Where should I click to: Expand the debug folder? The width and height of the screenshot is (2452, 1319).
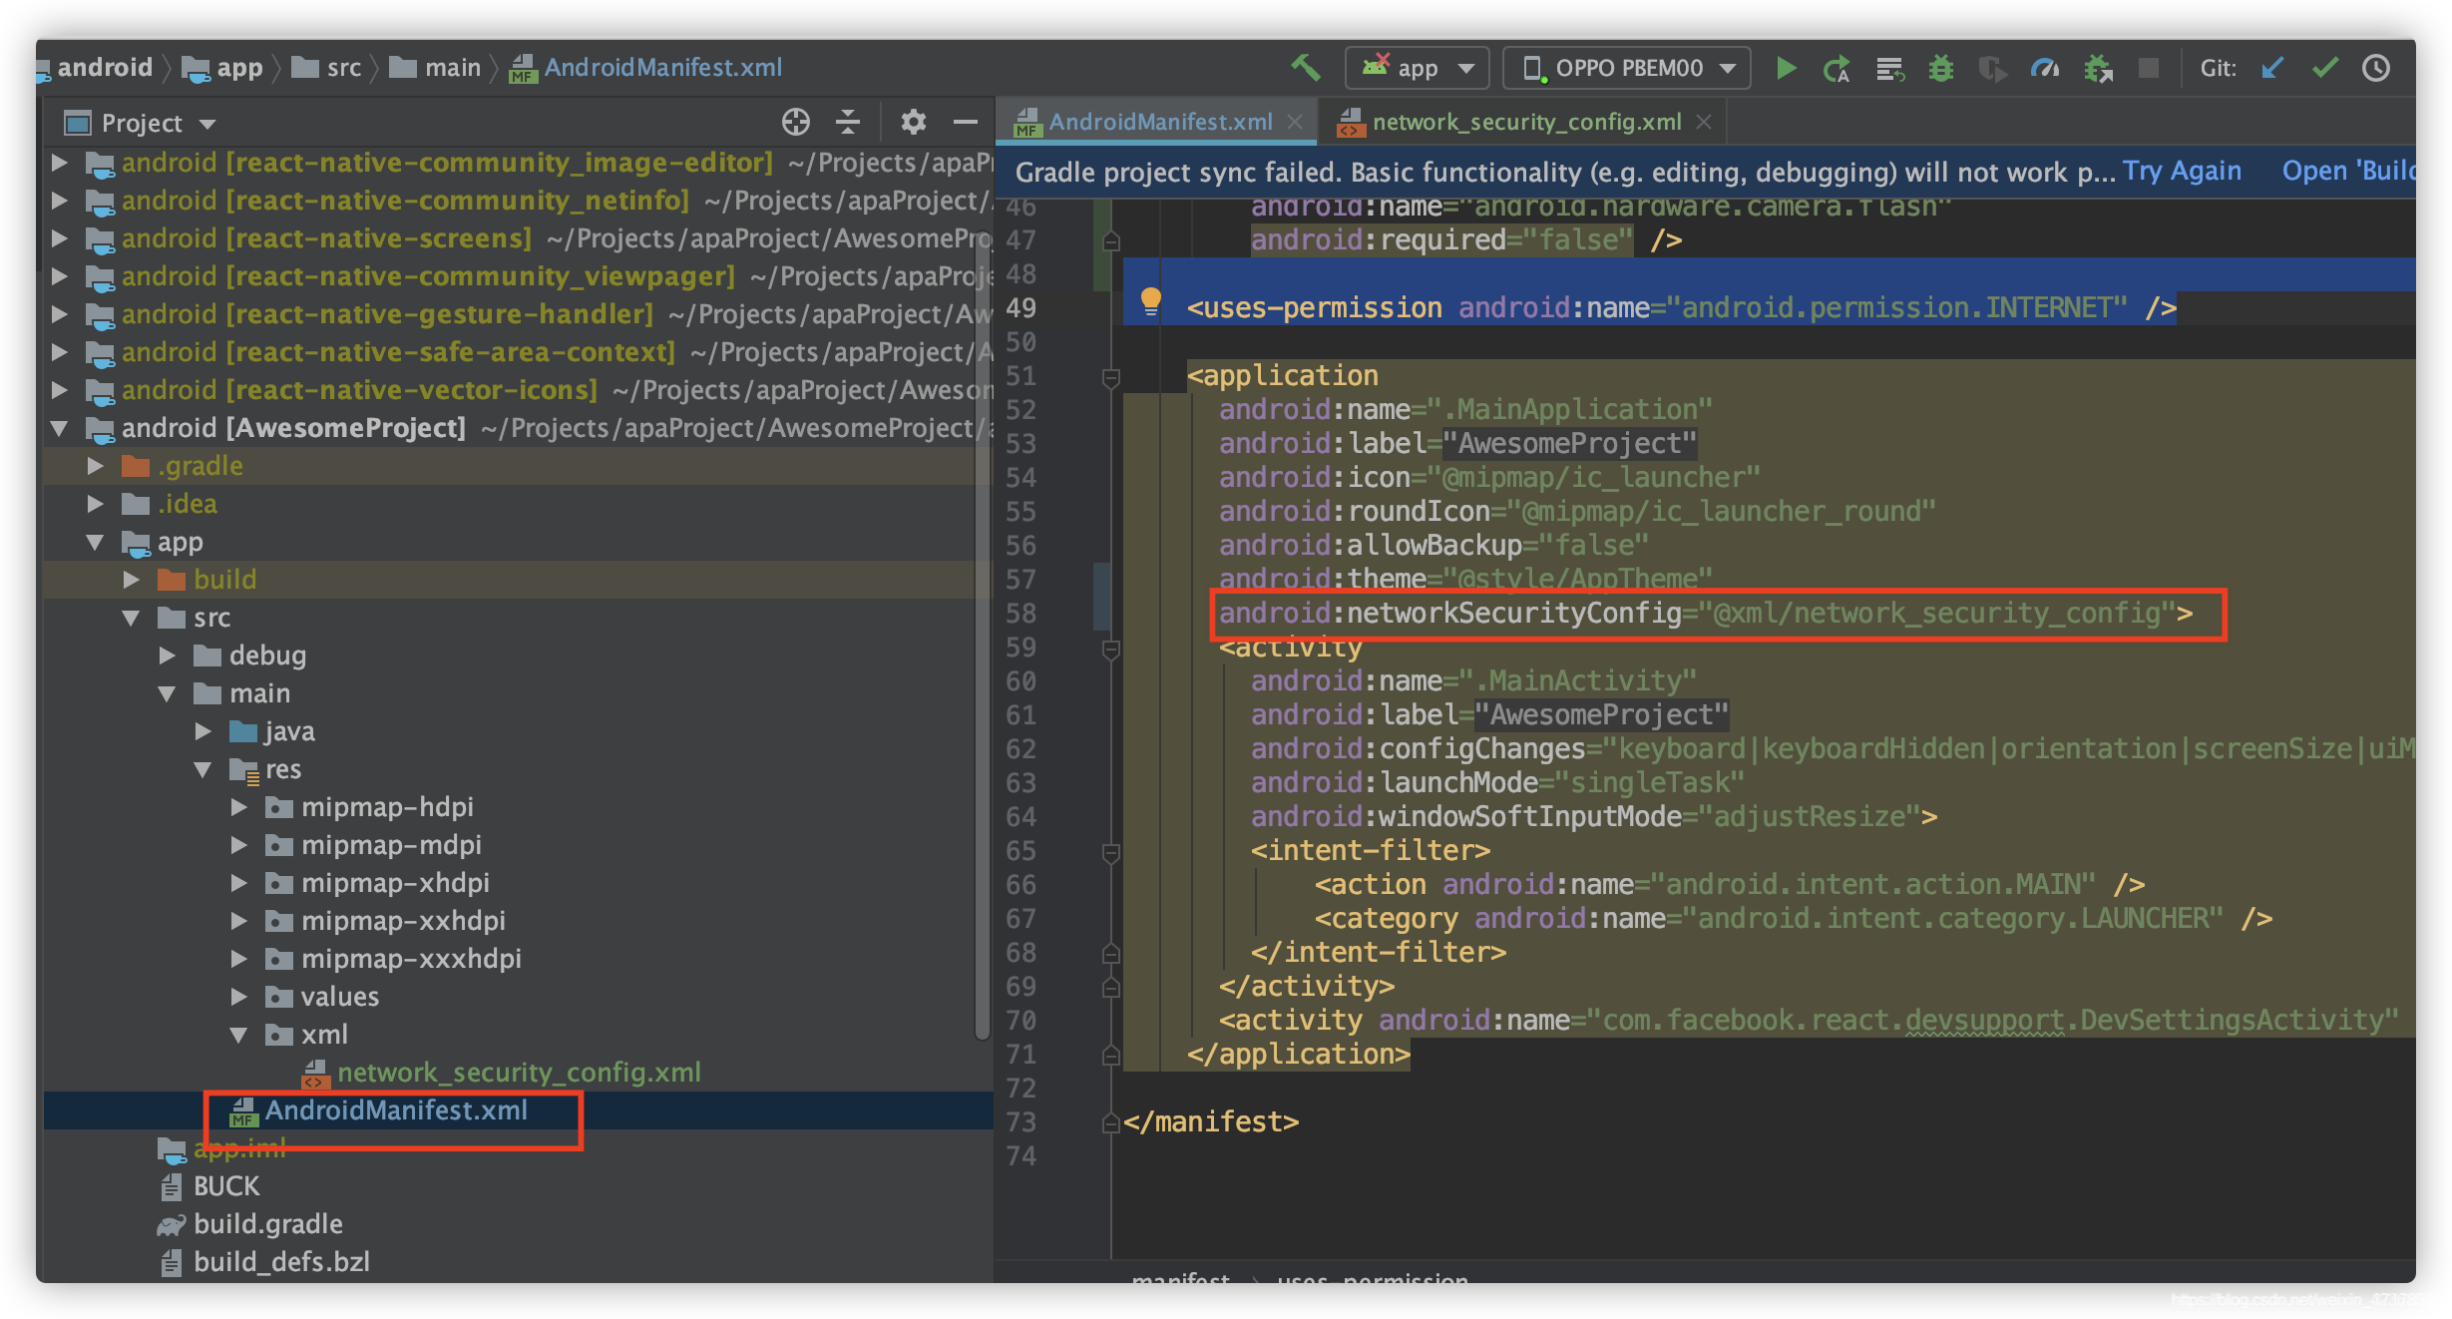(x=168, y=656)
